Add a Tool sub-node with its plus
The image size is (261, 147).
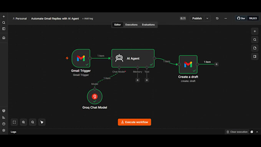click(x=147, y=80)
